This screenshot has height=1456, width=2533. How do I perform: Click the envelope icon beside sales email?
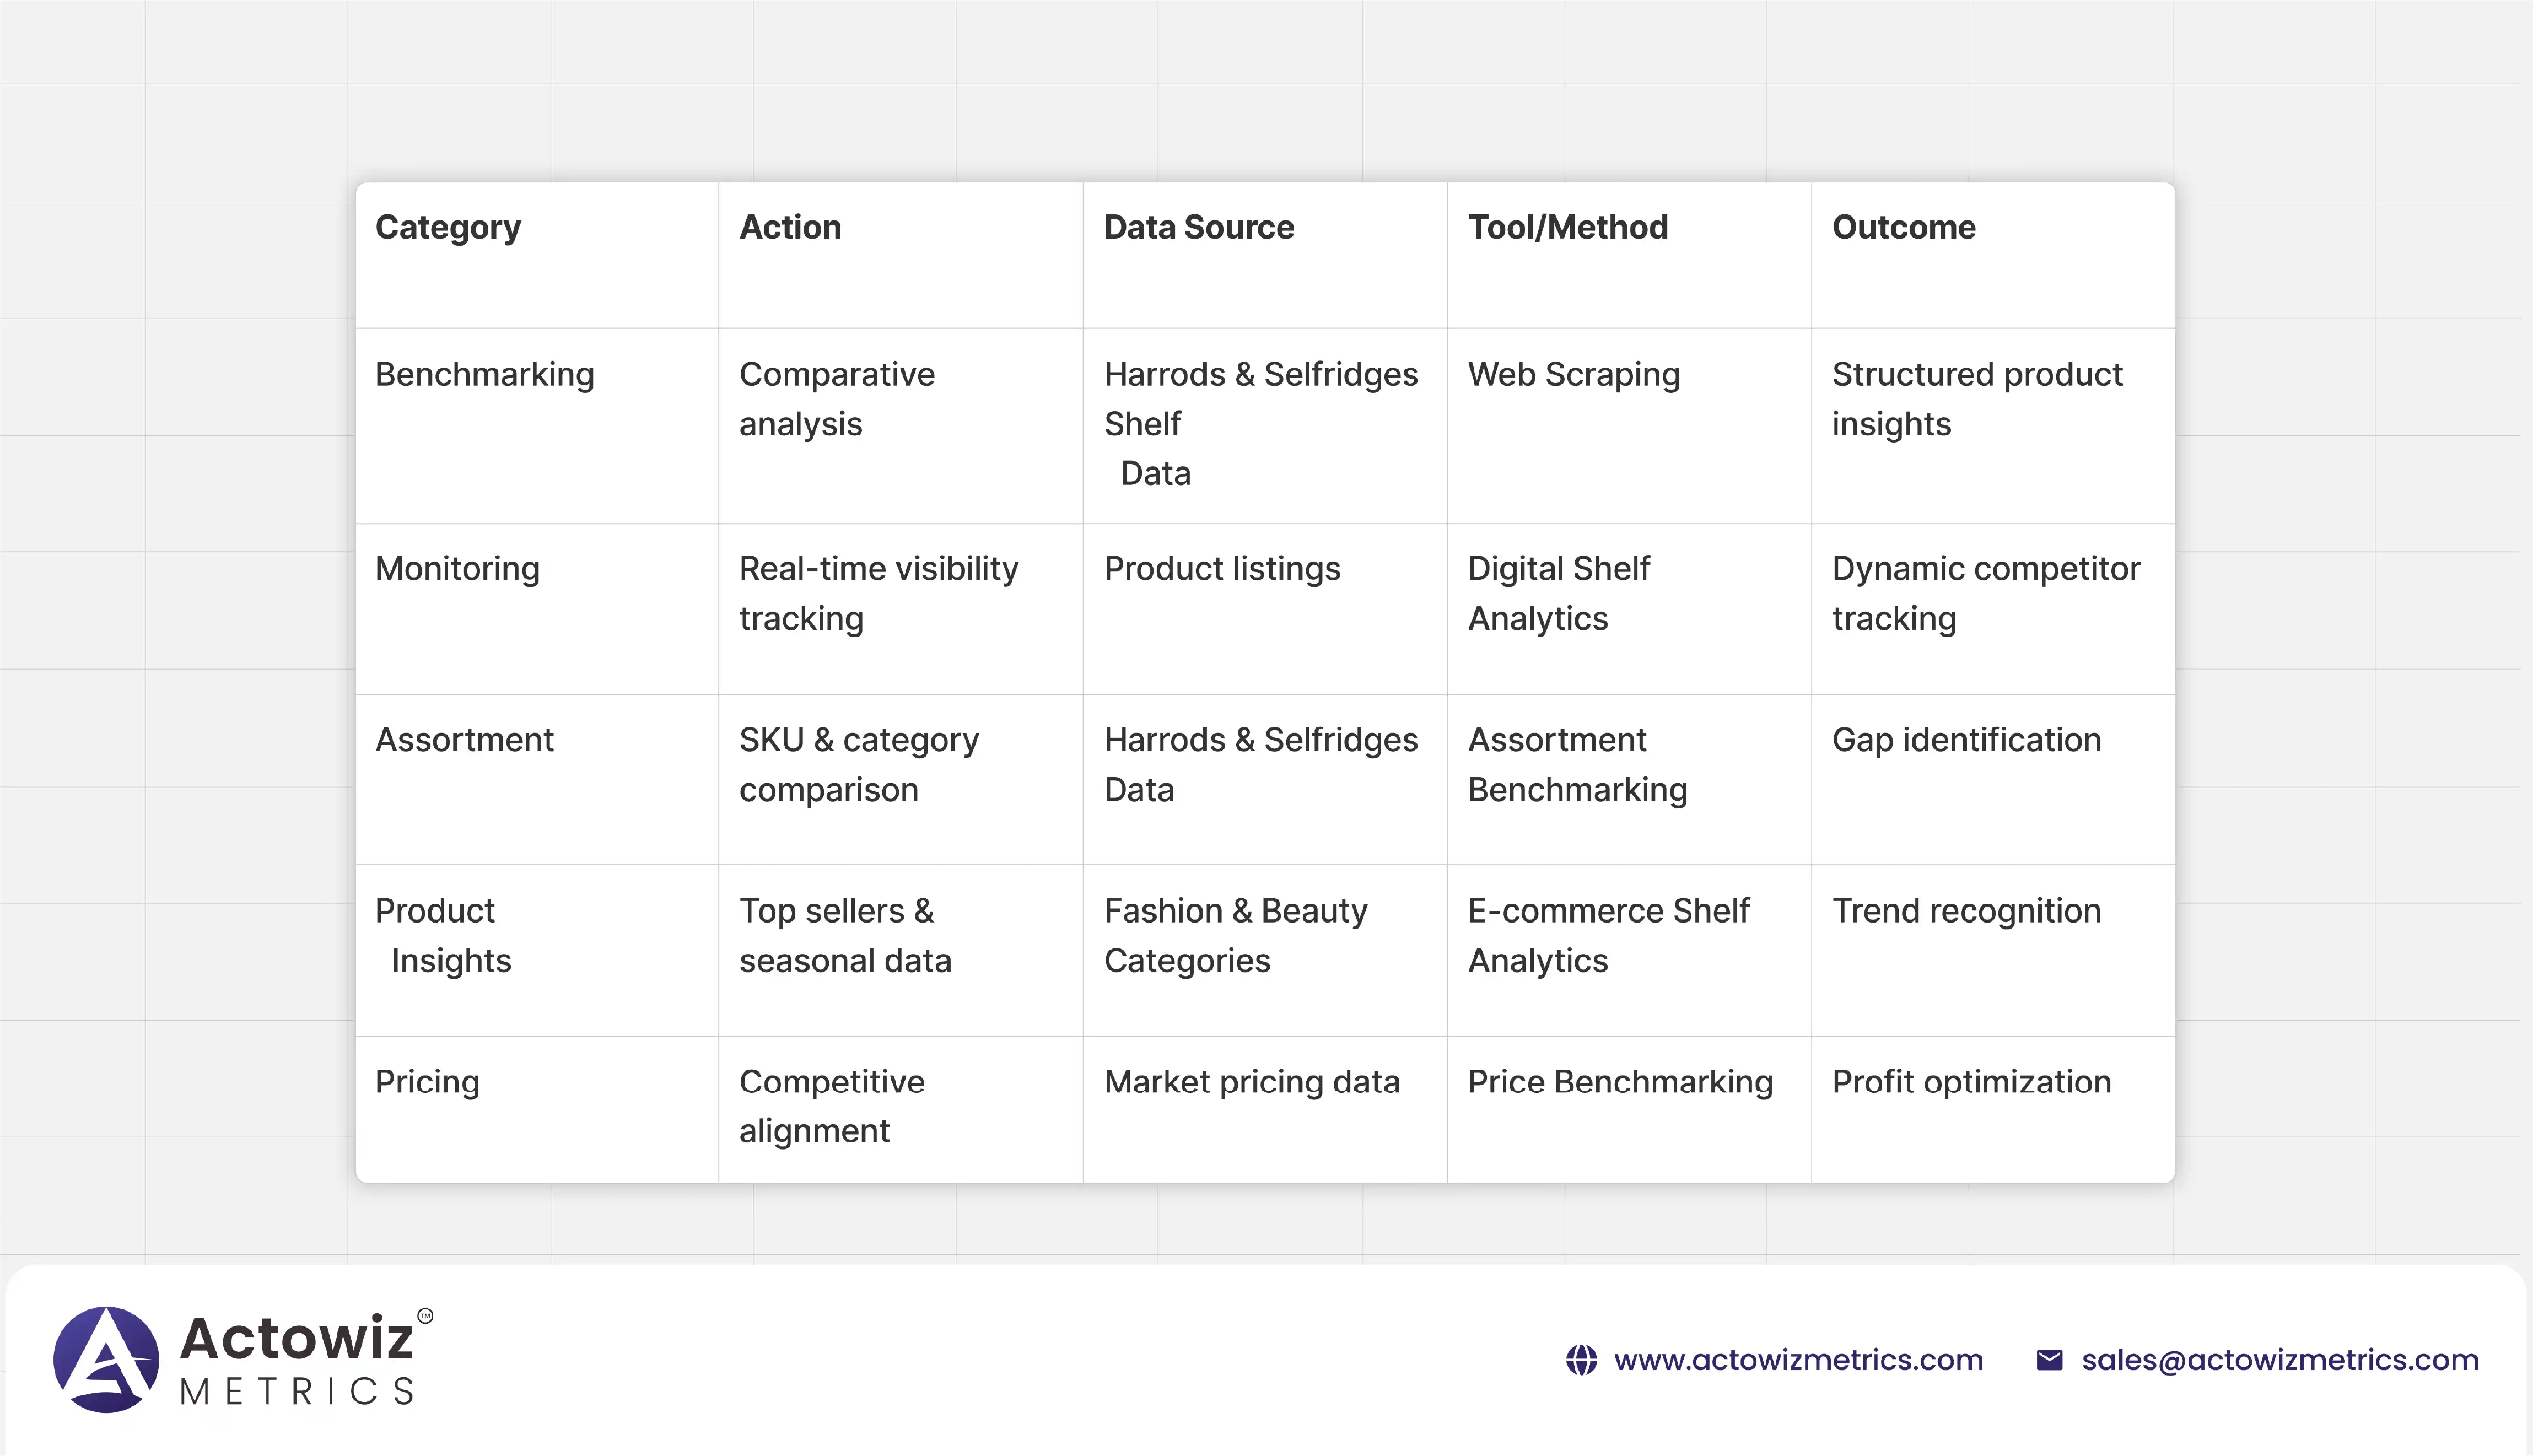click(2049, 1360)
